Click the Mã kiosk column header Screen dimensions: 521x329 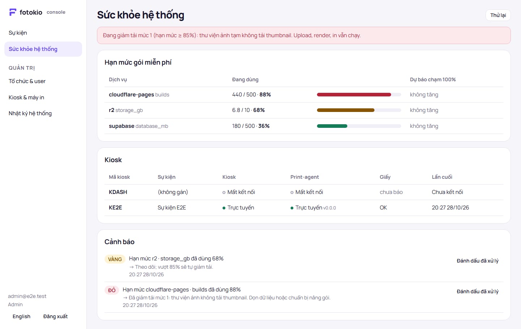(119, 177)
